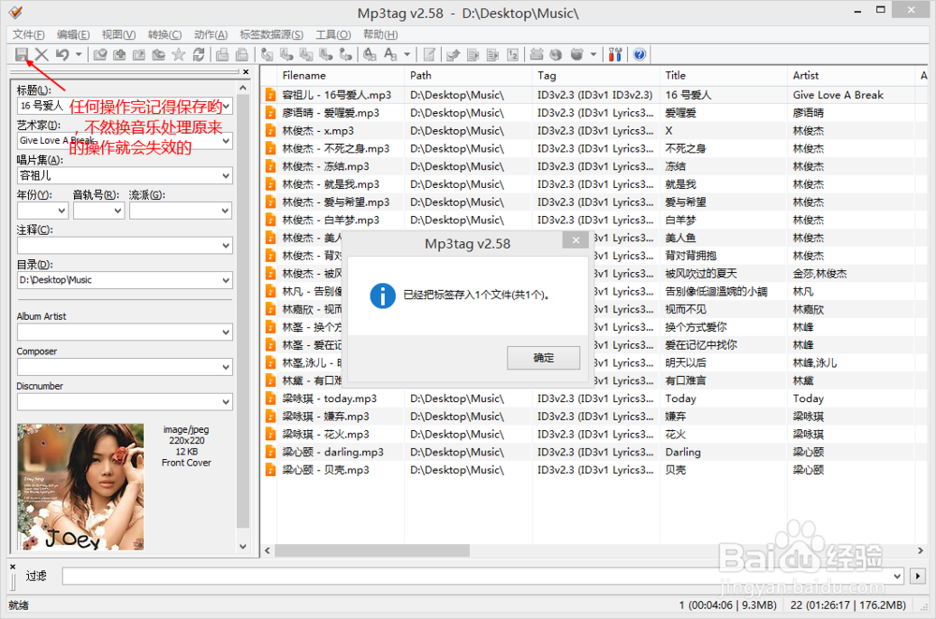The height and width of the screenshot is (619, 936).
Task: Expand the Discnumber dropdown
Action: 226,402
